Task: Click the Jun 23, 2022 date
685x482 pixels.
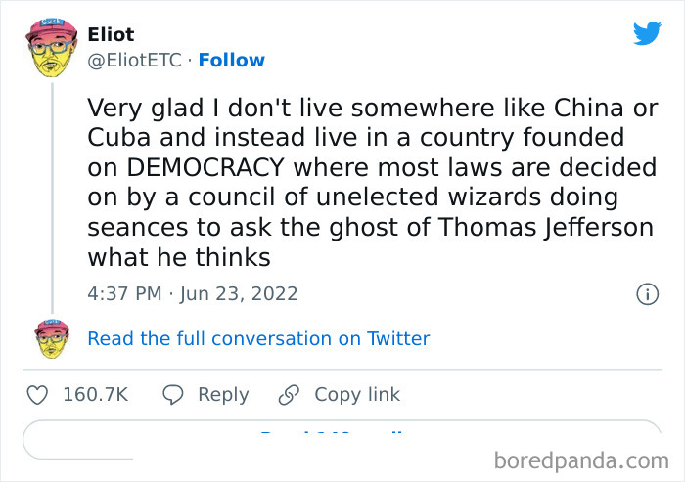Action: [x=239, y=293]
